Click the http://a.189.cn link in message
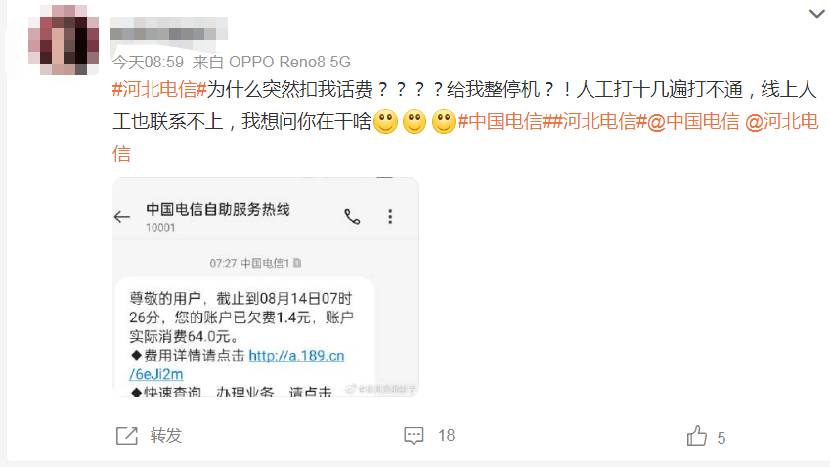Viewport: 830px width, 467px height. click(x=296, y=356)
